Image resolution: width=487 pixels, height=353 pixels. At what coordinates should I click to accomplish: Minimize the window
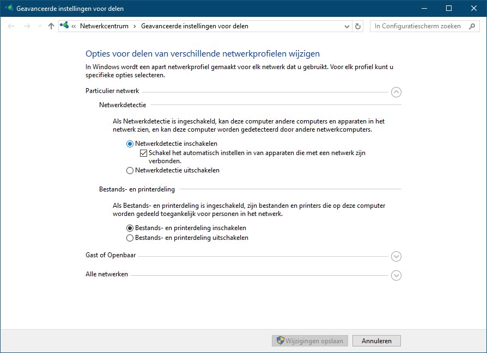pyautogui.click(x=424, y=8)
